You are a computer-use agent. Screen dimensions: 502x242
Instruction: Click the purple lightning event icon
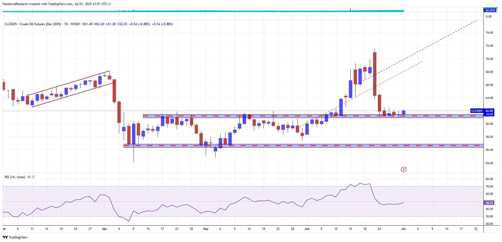(404, 169)
